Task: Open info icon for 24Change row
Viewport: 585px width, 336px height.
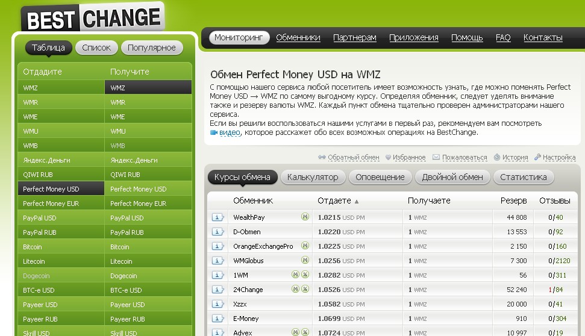Action: coord(217,290)
